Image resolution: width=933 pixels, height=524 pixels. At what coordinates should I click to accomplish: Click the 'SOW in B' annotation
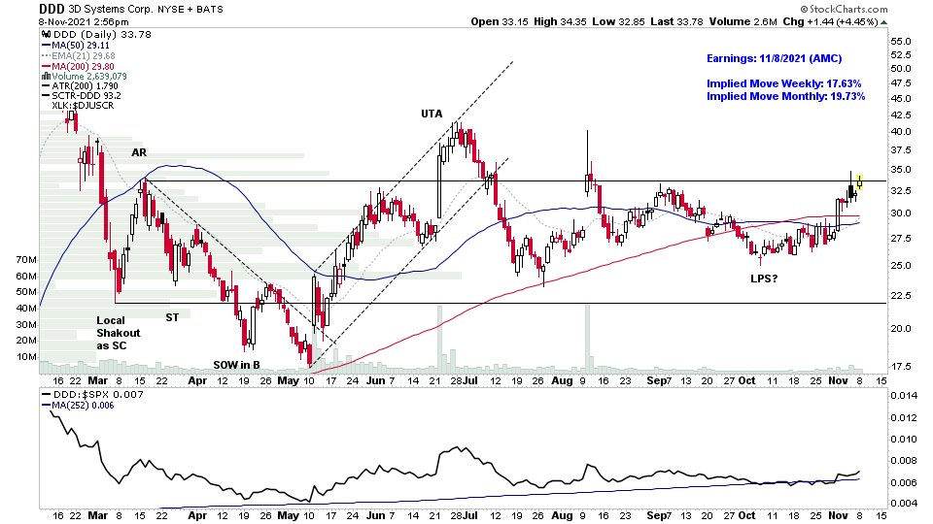point(236,365)
